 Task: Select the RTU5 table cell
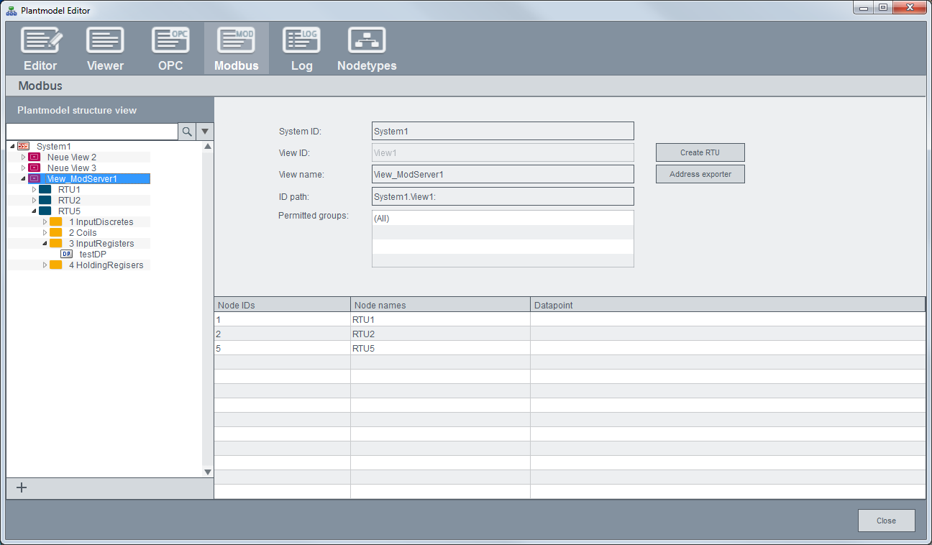pos(440,348)
